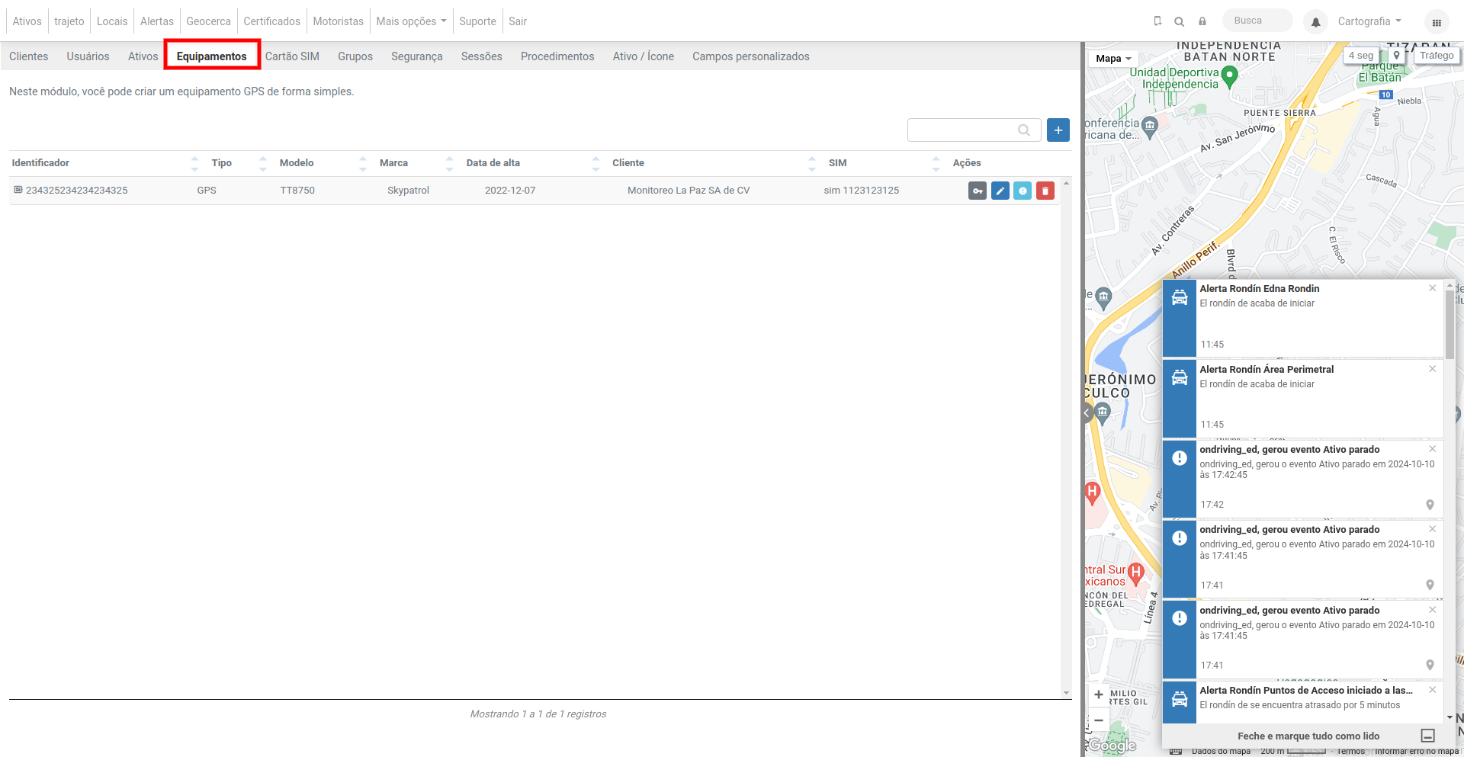Focus the equipment table search box
This screenshot has width=1464, height=757.
[974, 130]
